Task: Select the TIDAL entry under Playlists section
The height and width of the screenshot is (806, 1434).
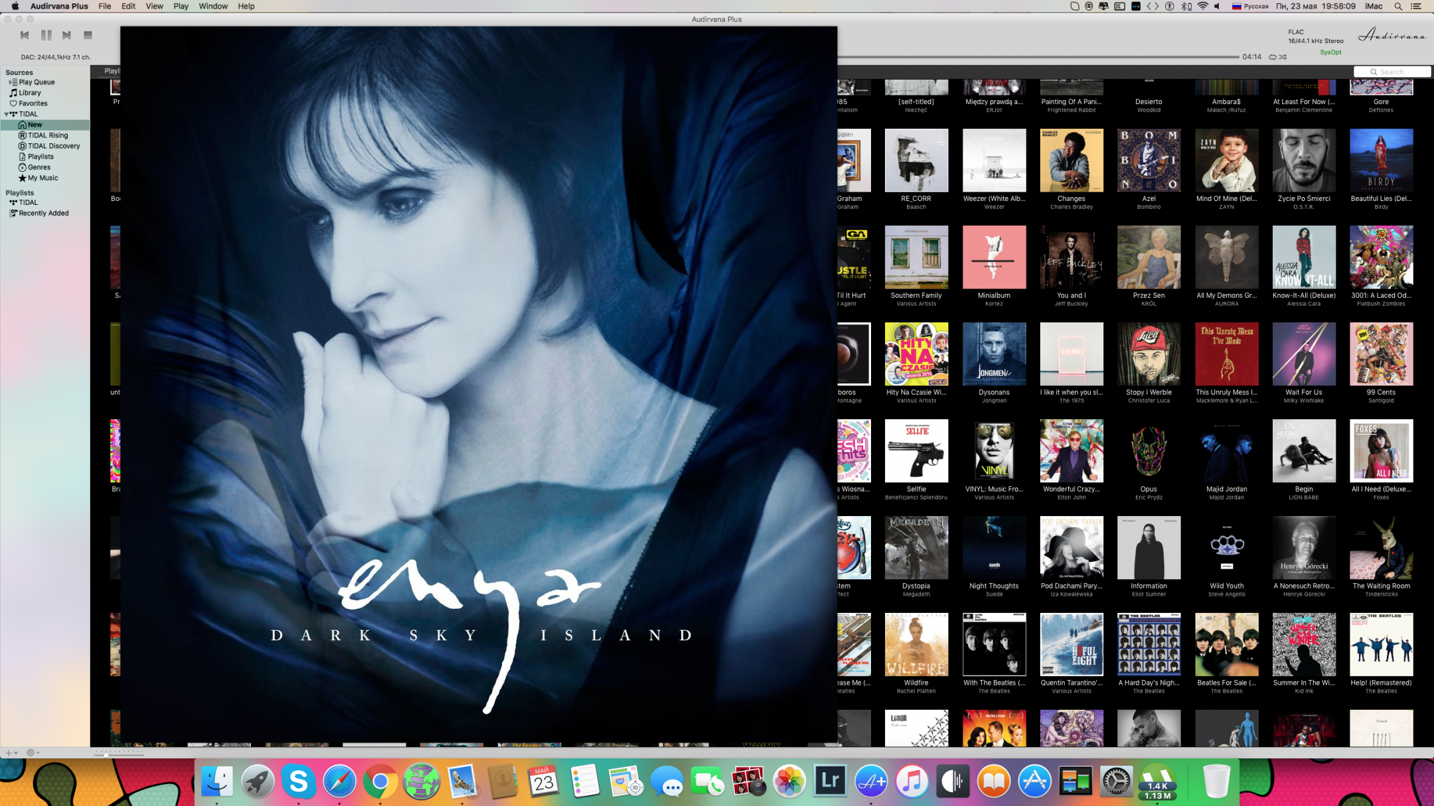Action: (28, 202)
